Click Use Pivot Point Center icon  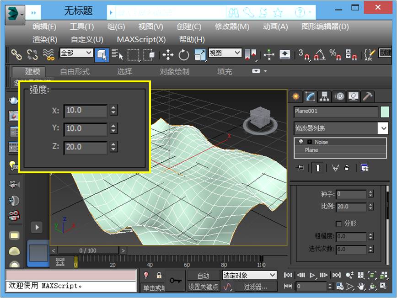coord(250,55)
